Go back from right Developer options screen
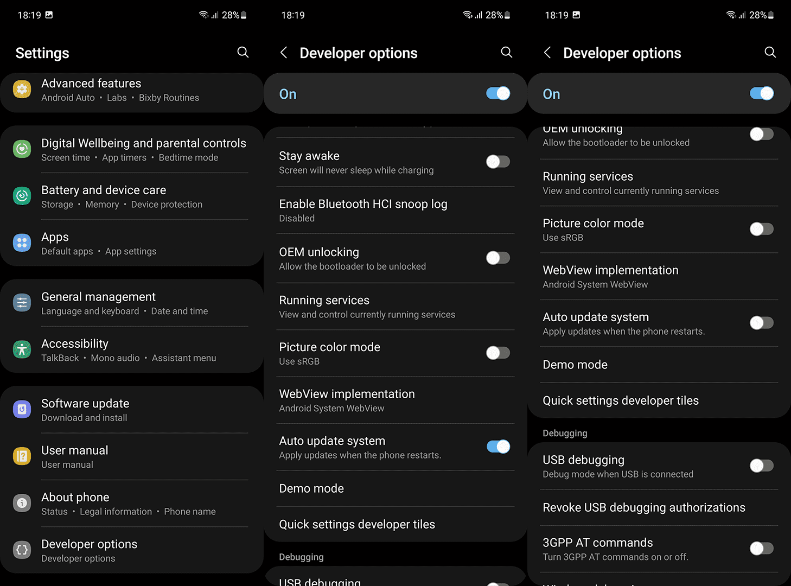This screenshot has width=791, height=586. (x=547, y=52)
